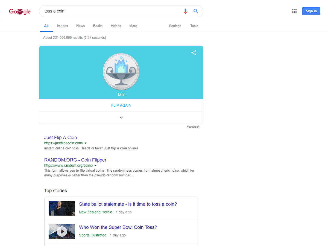Click the Google logo
The image size is (328, 246).
20,11
